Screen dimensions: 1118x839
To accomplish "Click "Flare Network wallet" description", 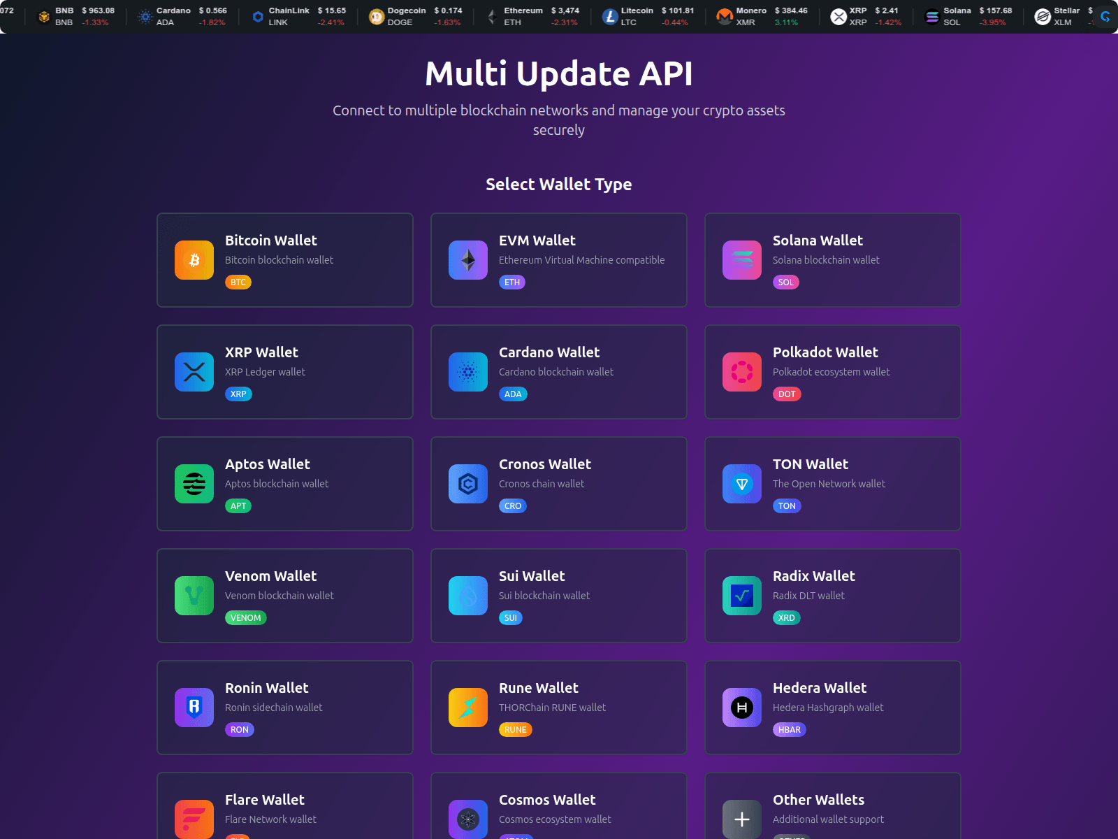I will [270, 819].
